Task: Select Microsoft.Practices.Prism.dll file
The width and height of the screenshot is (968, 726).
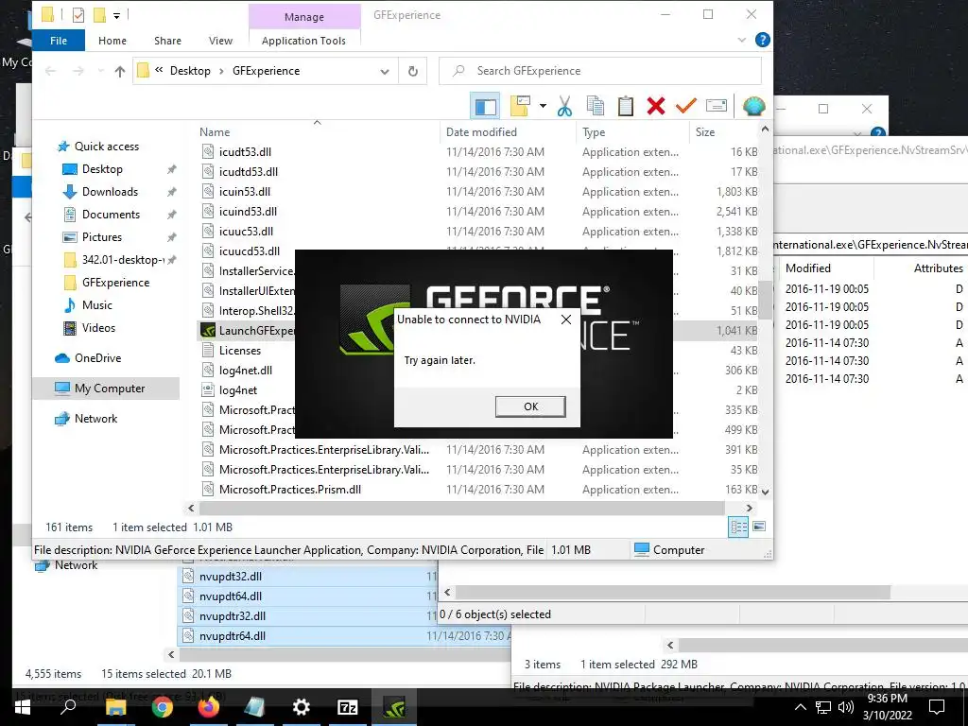Action: tap(289, 490)
